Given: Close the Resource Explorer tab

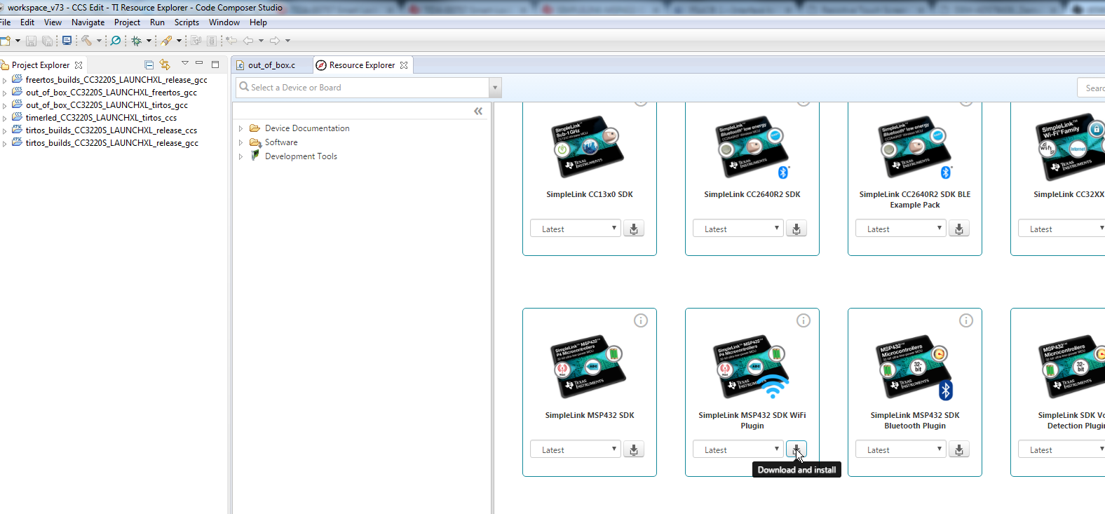Looking at the screenshot, I should [404, 65].
